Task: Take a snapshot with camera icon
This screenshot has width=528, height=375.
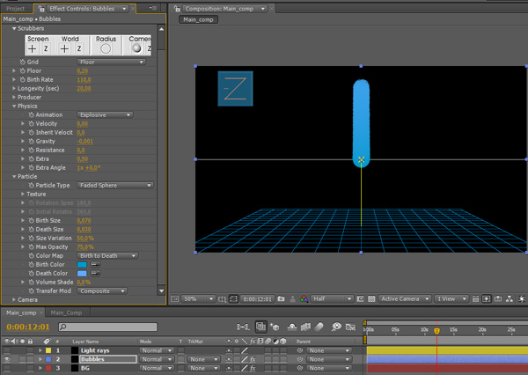Action: [282, 298]
